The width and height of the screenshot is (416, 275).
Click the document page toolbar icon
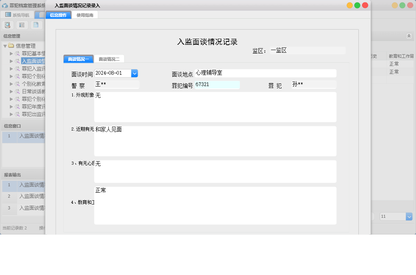(36, 25)
